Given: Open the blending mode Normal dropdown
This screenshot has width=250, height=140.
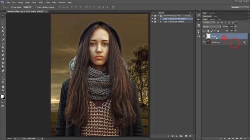Looking at the screenshot, I should click(x=212, y=27).
